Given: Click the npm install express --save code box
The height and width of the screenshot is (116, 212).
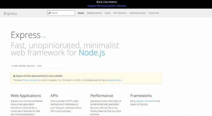Looking at the screenshot, I should pos(39,66).
